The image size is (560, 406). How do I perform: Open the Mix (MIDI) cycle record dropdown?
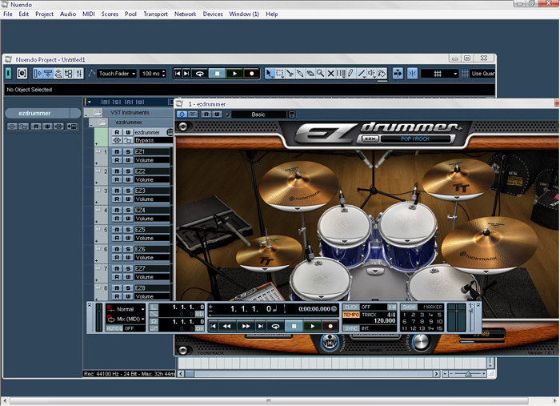coord(130,319)
